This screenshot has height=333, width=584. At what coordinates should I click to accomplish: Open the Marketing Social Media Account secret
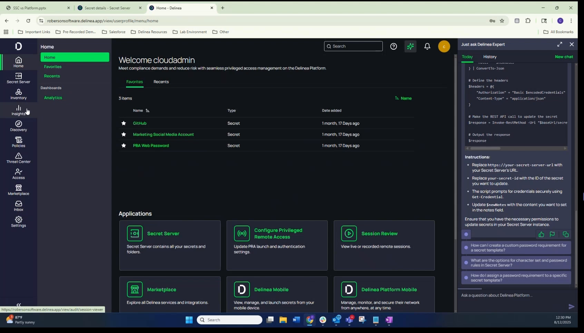click(164, 134)
